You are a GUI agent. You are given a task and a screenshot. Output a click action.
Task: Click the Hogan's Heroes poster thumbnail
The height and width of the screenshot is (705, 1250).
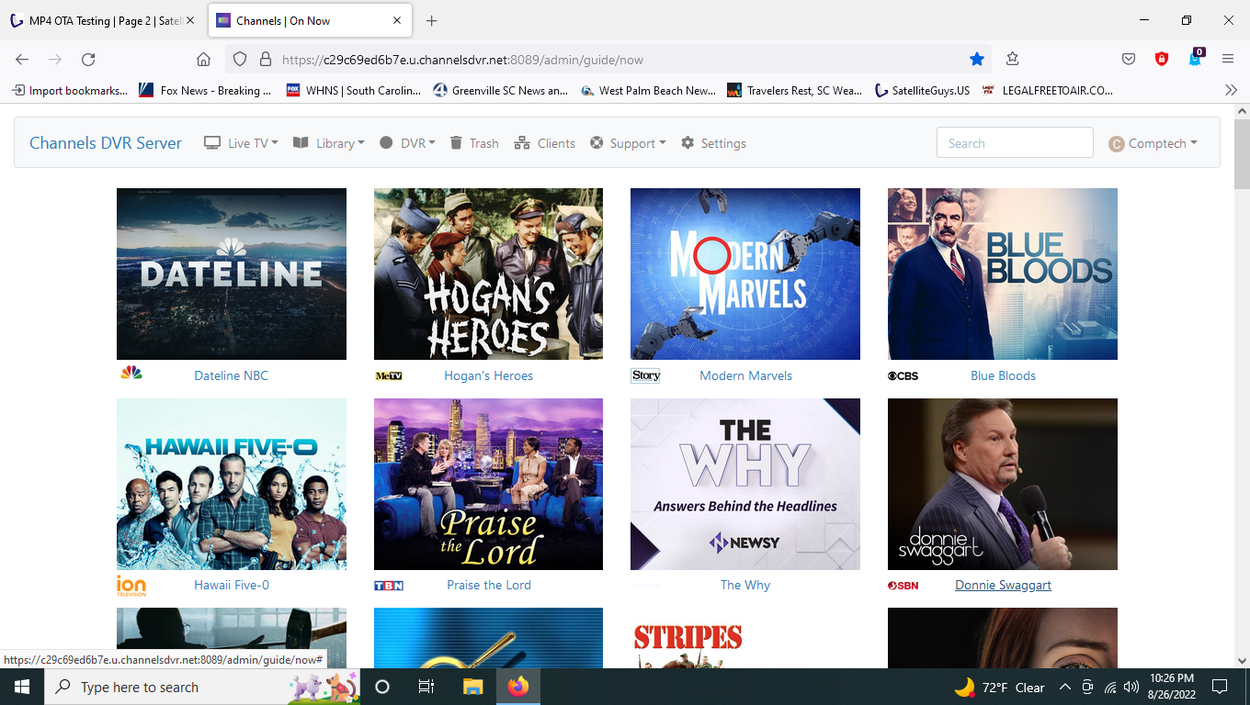[488, 274]
